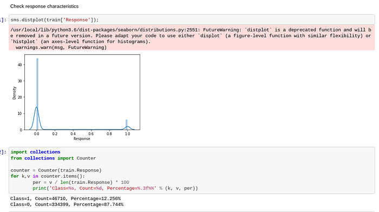Click the input prompt beside the Counter cell
The height and width of the screenshot is (212, 379).
point(3,152)
